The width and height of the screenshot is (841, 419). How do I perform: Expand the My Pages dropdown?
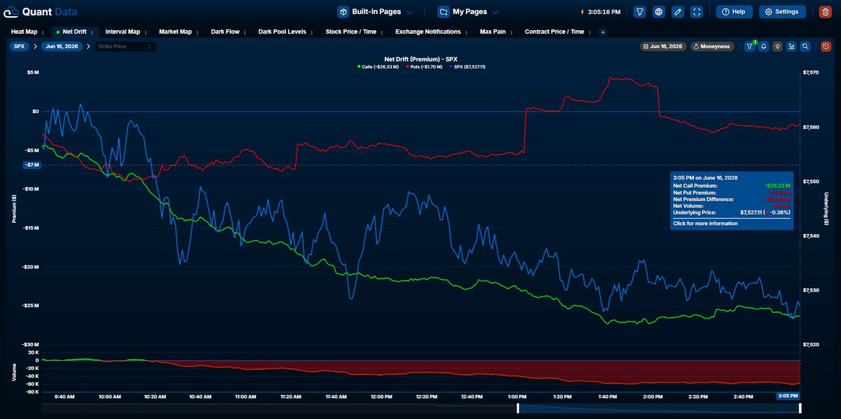point(495,12)
